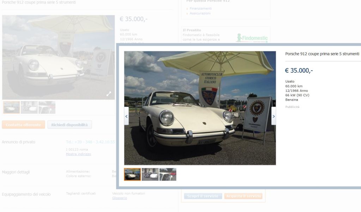Click the Maggiori dettagli heading
This screenshot has width=361, height=212.
(x=16, y=172)
